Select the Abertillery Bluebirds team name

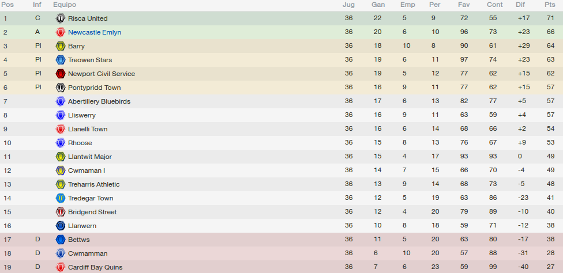pyautogui.click(x=99, y=101)
